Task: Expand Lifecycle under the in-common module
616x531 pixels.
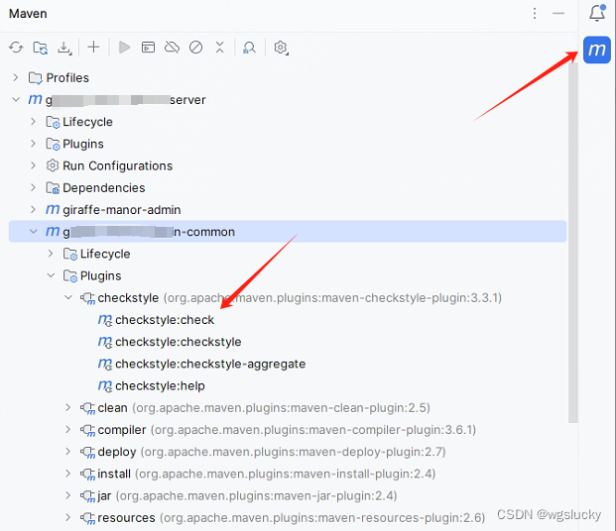Action: click(x=51, y=254)
